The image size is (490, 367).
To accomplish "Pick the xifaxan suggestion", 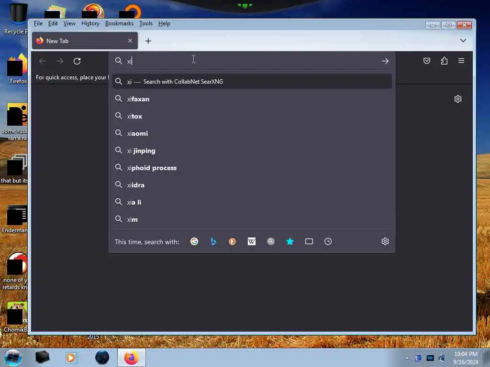I will coord(252,99).
